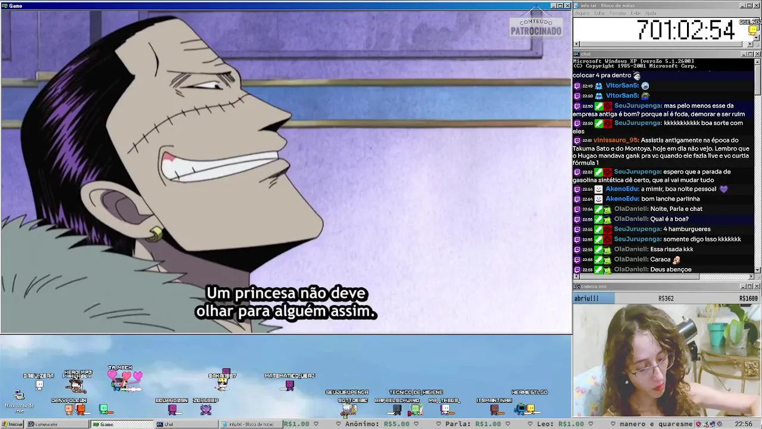
Task: Click camera.exe window title bar icon
Action: click(577, 287)
